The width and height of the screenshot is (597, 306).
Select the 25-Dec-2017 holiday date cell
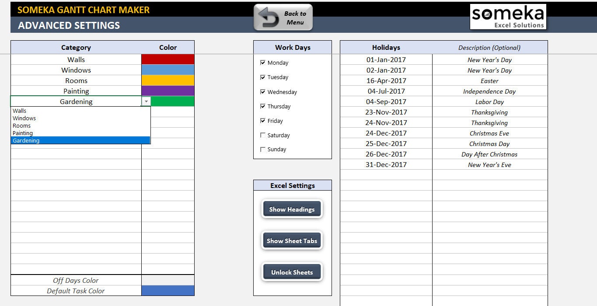386,143
